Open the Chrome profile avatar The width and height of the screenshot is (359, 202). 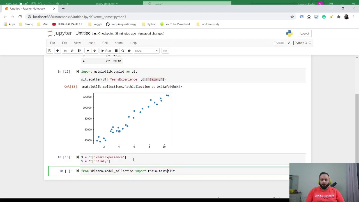point(346,17)
